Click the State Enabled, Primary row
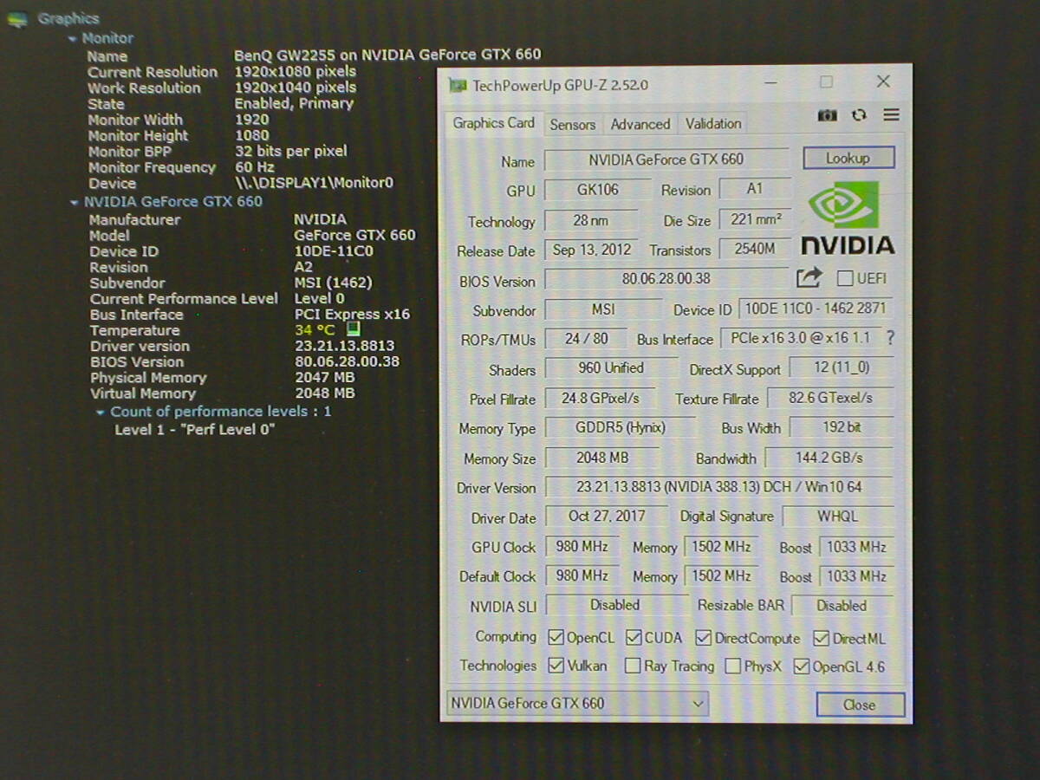1040x780 pixels. 220,104
